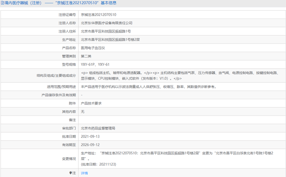Click expiry date 2026-09-12
The image size is (286, 177).
(90, 145)
